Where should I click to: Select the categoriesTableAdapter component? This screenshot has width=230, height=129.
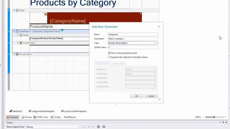pos(42,111)
